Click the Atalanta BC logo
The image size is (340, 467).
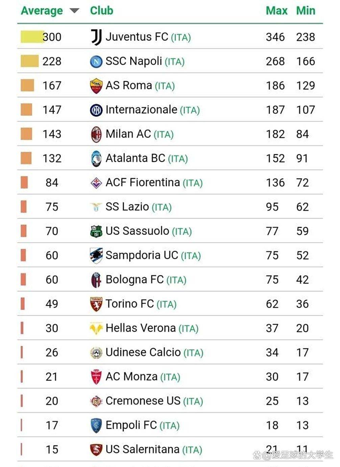pos(96,158)
